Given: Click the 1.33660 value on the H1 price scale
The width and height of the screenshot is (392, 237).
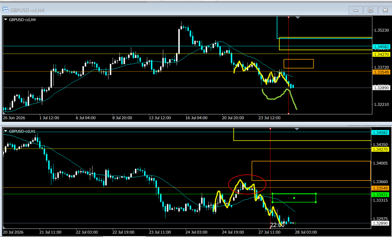Looking at the screenshot, I should coord(381,182).
